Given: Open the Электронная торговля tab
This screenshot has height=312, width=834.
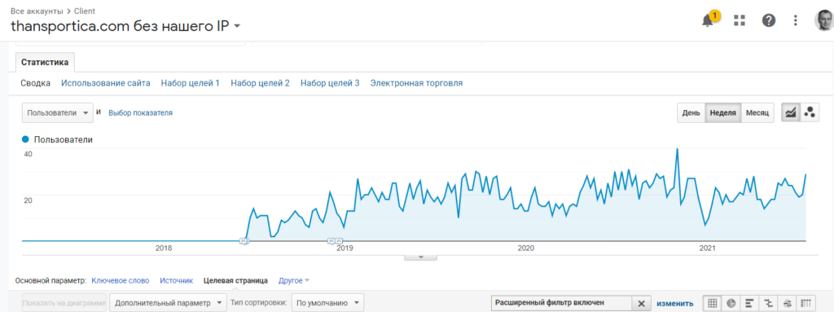Looking at the screenshot, I should pyautogui.click(x=416, y=83).
